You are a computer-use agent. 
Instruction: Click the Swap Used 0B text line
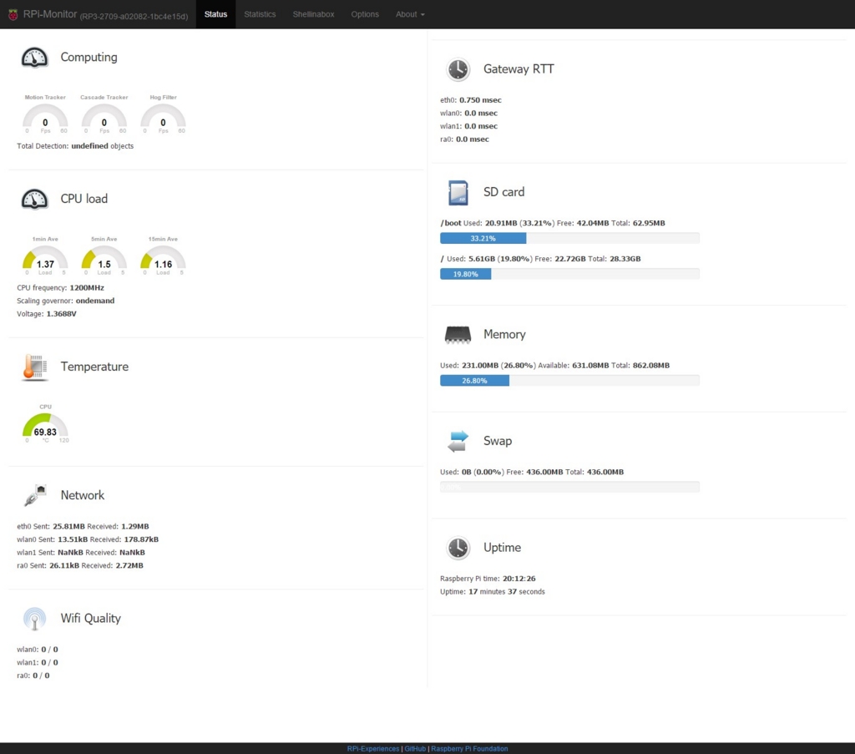click(x=532, y=472)
